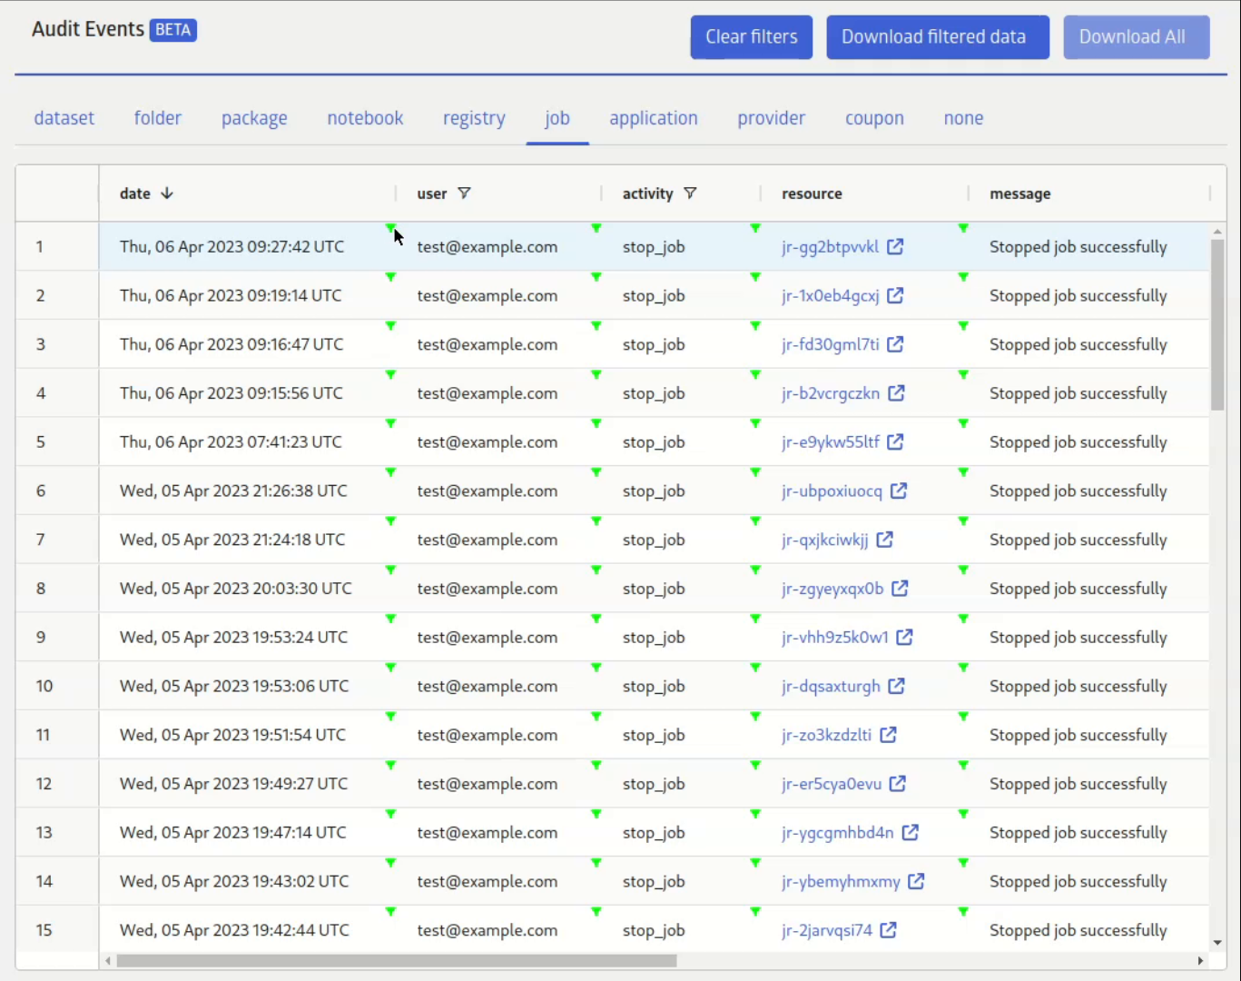This screenshot has height=981, width=1241.
Task: Open resource link jr-ubpoxiuocq
Action: pyautogui.click(x=832, y=491)
